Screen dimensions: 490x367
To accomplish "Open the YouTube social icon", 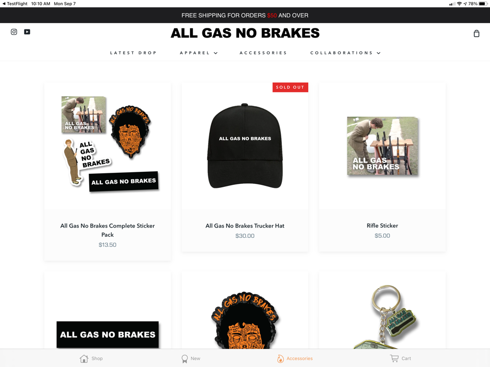I will click(x=27, y=32).
